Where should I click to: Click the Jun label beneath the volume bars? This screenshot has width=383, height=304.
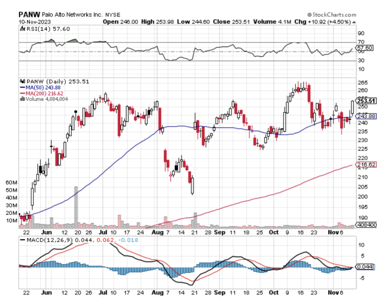coord(46,232)
